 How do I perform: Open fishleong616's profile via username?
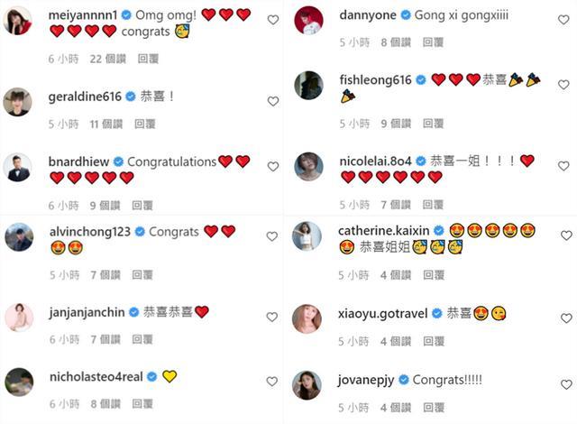click(375, 80)
